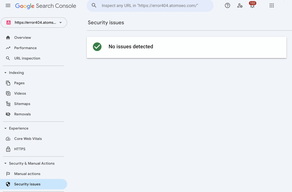Open the Google apps grid
Screen dimensions: 292x192
click(x=272, y=5)
